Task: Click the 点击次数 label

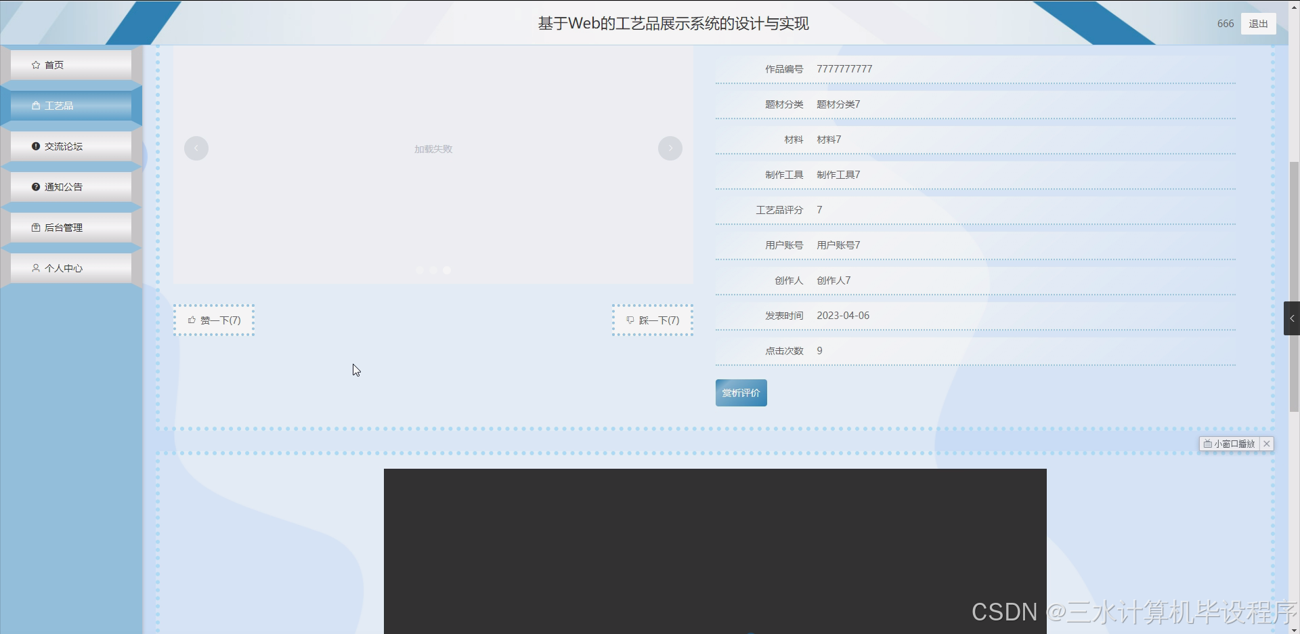Action: tap(784, 351)
